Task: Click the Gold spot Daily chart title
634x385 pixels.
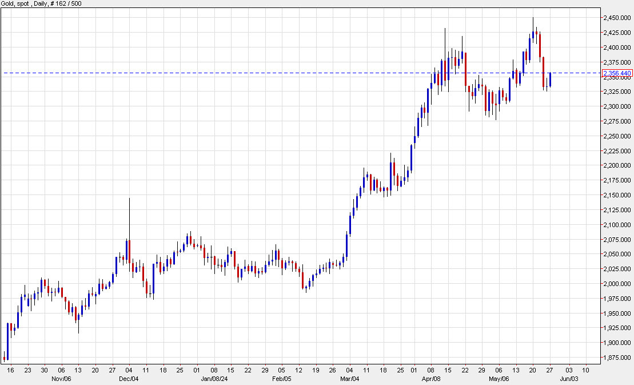Action: coord(23,3)
